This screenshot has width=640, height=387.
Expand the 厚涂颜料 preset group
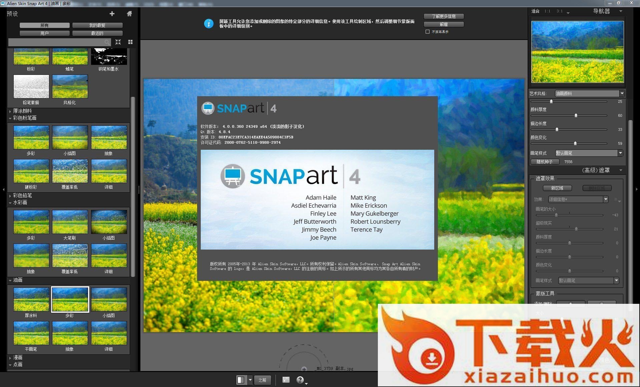(x=10, y=111)
